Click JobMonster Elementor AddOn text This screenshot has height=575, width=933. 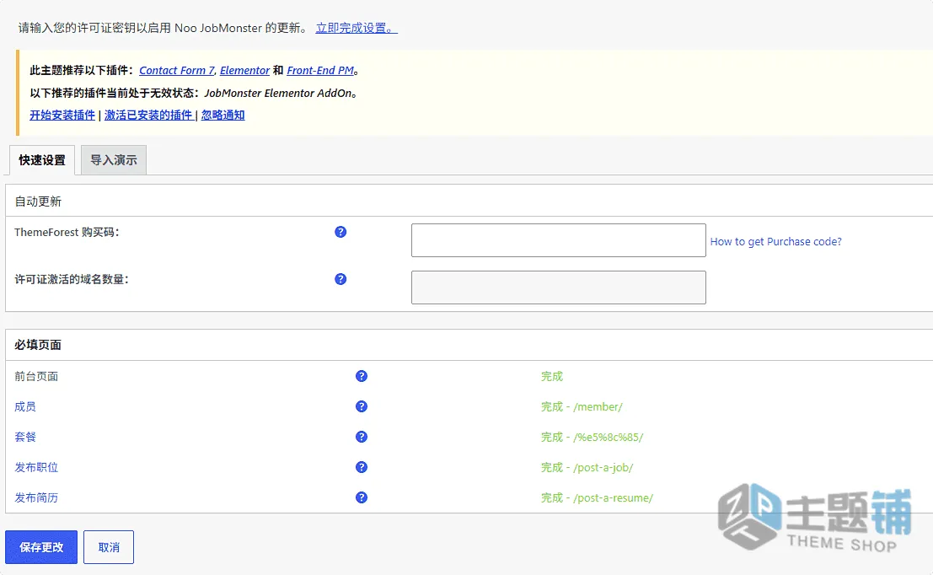pos(278,93)
